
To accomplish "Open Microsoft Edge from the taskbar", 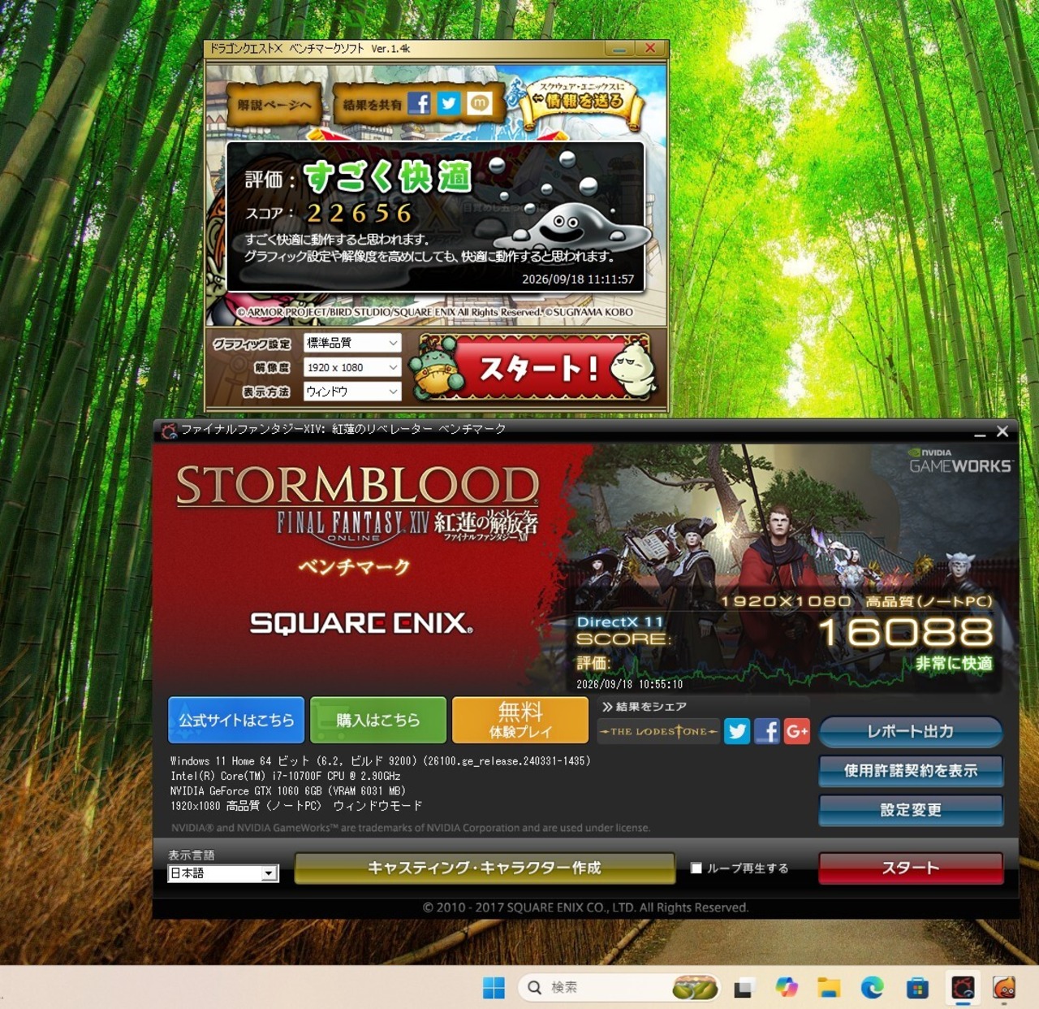I will 873,987.
